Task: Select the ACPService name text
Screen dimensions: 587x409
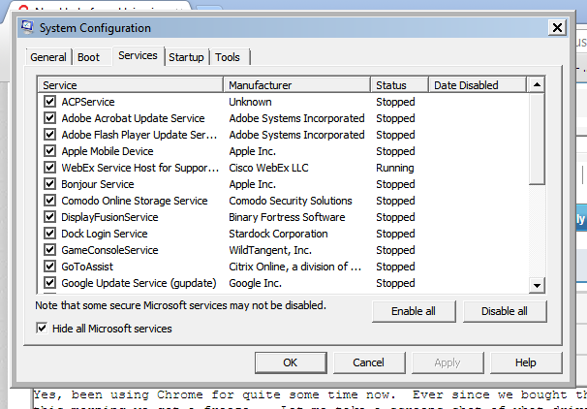Action: tap(88, 102)
